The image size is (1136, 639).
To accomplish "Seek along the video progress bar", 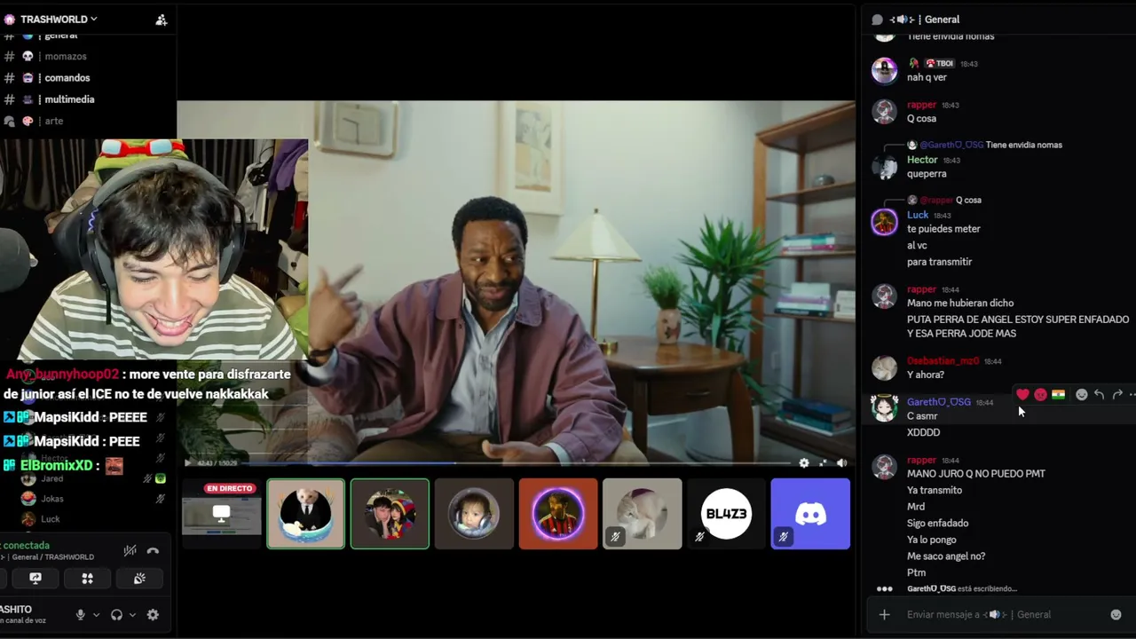I will tap(517, 462).
